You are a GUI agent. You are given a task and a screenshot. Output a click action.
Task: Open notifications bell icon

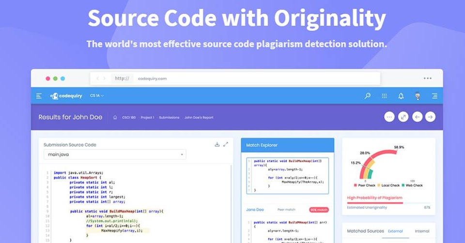(401, 96)
